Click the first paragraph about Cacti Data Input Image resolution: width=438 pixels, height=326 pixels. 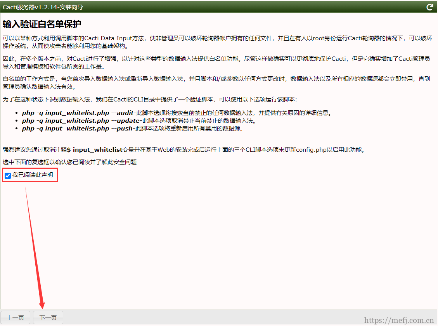pos(217,42)
